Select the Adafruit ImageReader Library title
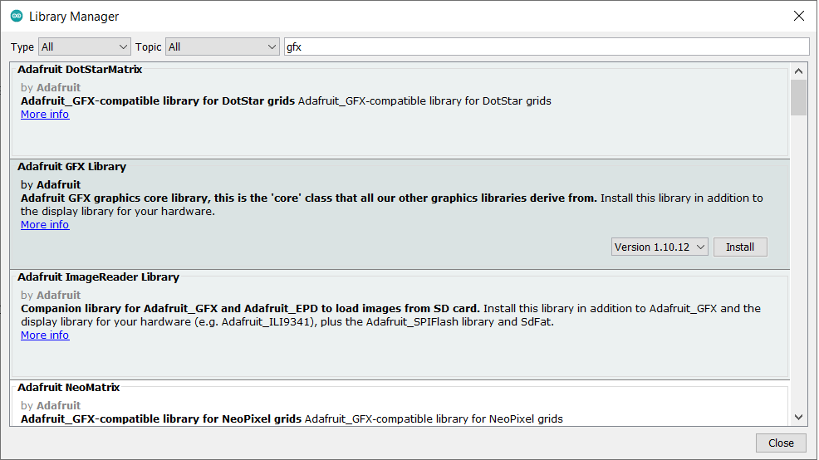The image size is (819, 460). (x=98, y=277)
